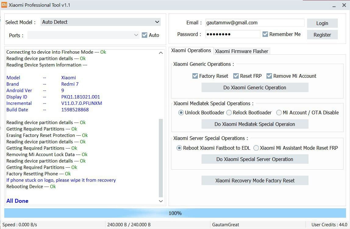Focus the Password field

(x=233, y=34)
